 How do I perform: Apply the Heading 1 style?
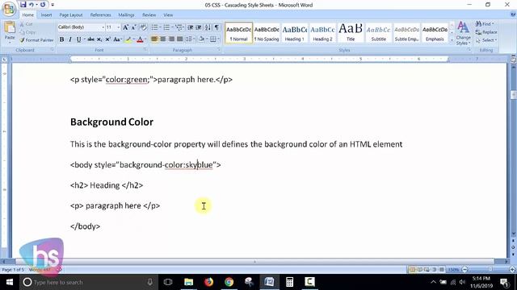[x=294, y=33]
